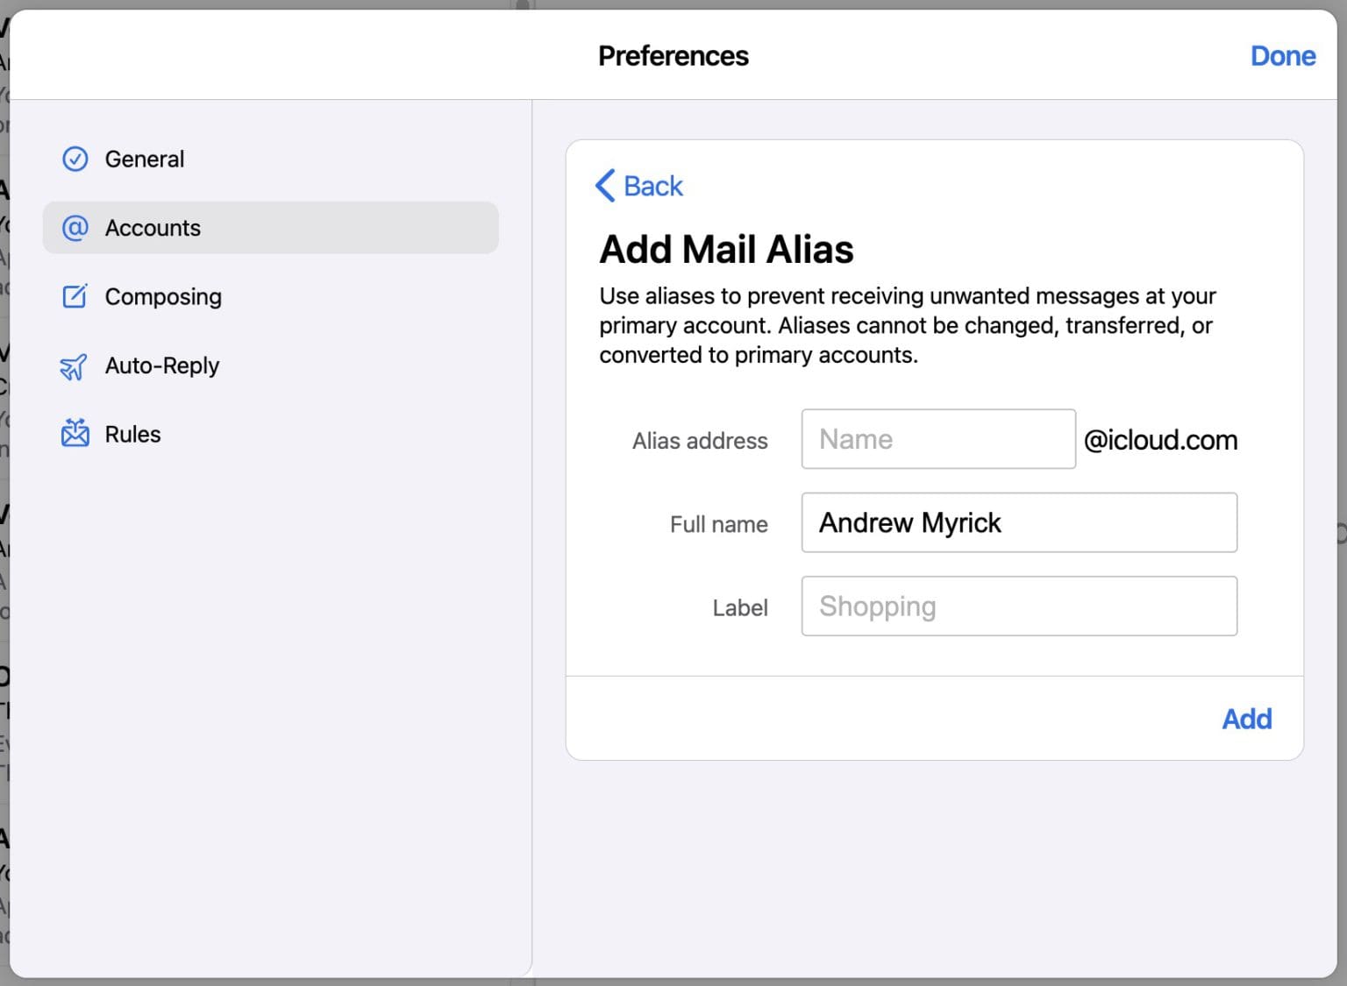The width and height of the screenshot is (1347, 986).
Task: Click the Preferences title text
Action: [x=673, y=55]
